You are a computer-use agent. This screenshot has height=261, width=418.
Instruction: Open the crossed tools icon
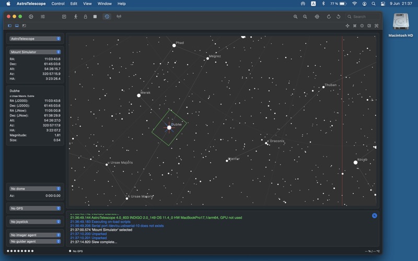point(376,26)
